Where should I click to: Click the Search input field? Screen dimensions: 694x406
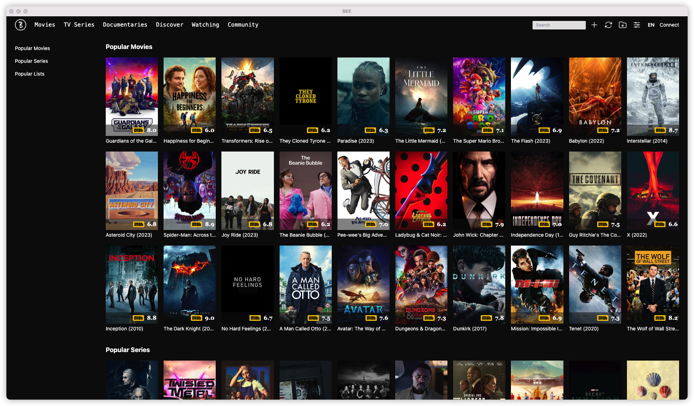tap(559, 25)
